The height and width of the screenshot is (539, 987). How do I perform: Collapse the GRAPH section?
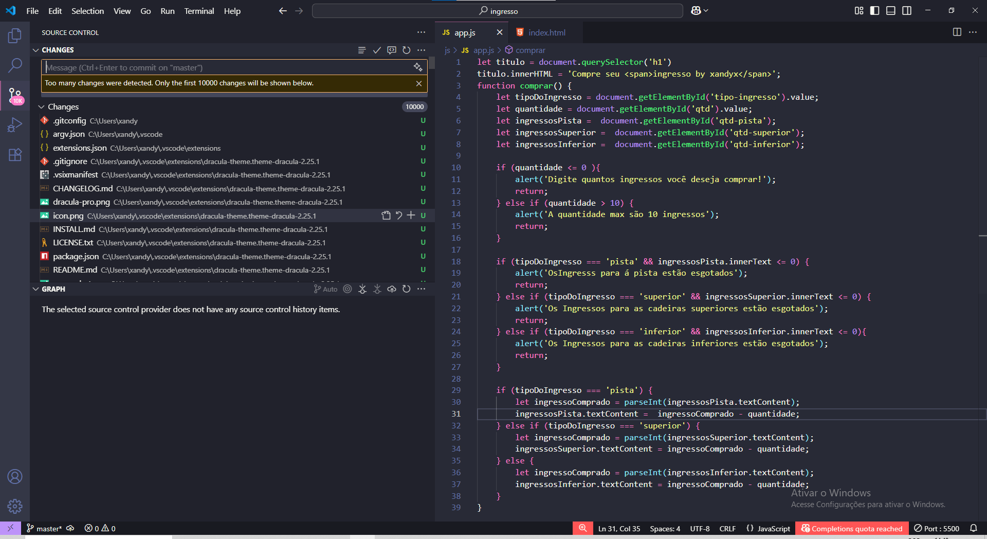[x=36, y=289]
